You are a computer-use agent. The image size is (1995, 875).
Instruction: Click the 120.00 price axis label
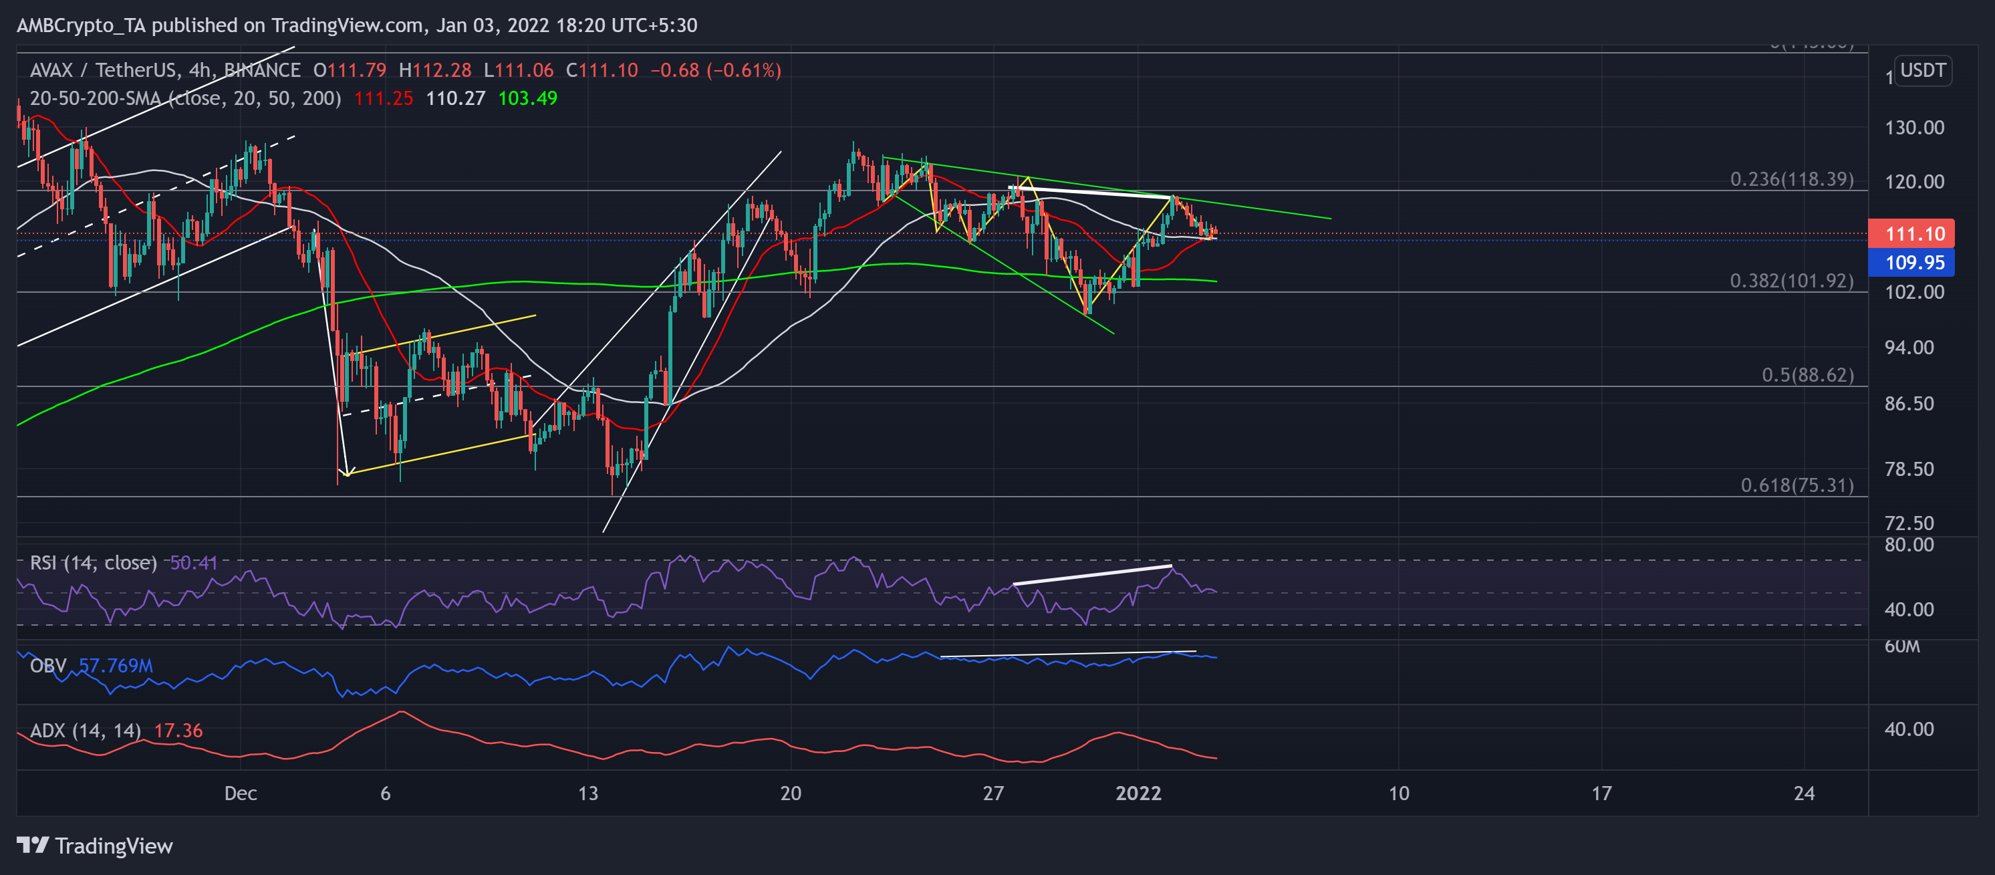point(1914,182)
